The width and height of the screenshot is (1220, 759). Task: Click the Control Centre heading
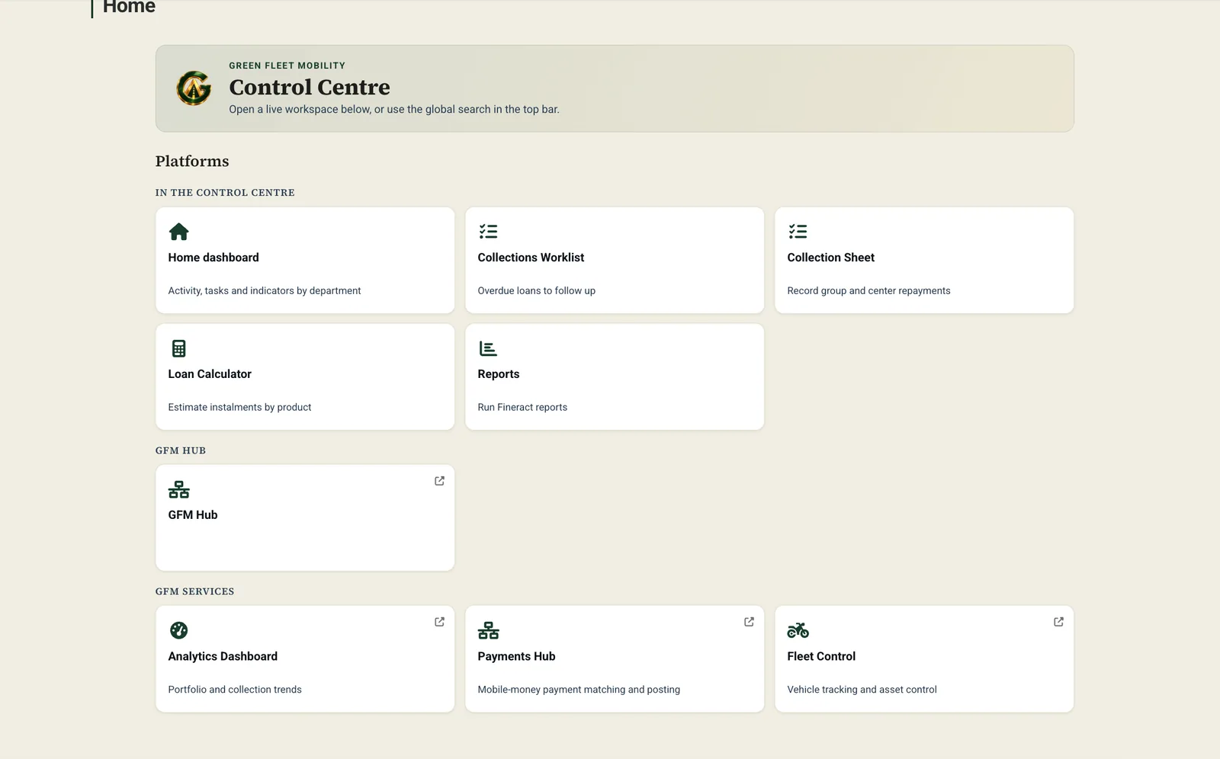310,87
